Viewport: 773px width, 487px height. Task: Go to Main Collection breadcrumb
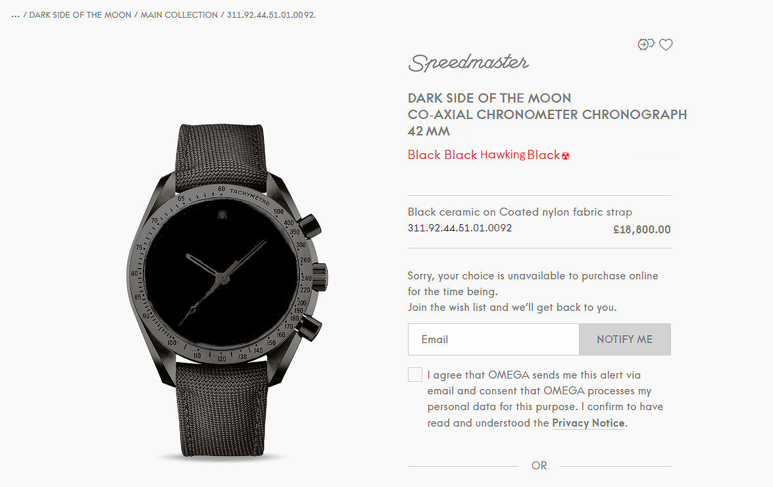[179, 15]
